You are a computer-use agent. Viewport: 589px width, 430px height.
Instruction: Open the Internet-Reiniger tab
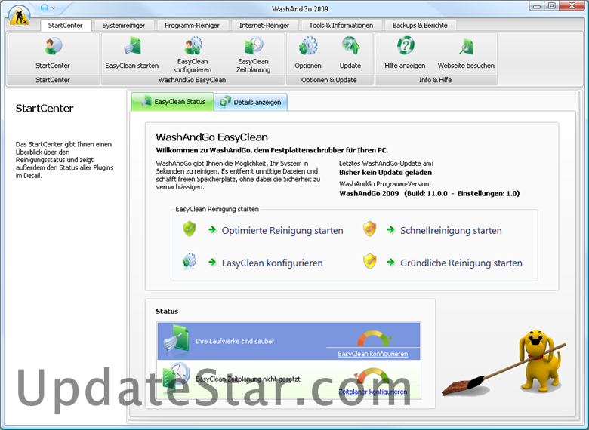click(x=264, y=26)
